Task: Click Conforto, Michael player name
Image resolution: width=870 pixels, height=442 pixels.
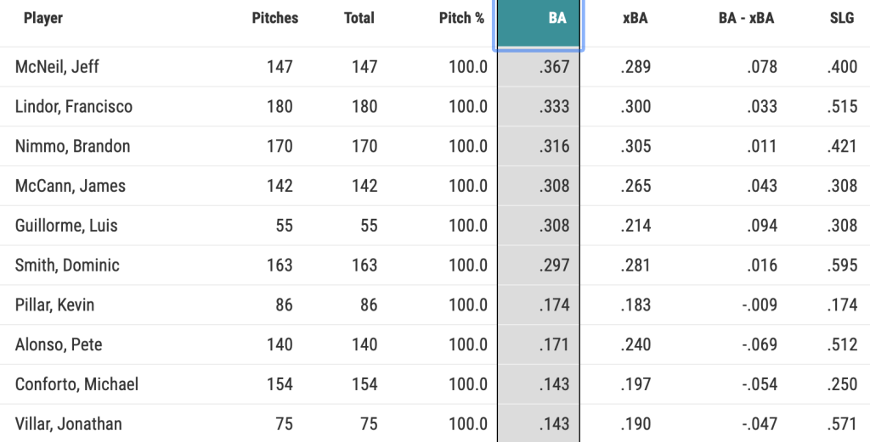Action: click(x=76, y=384)
